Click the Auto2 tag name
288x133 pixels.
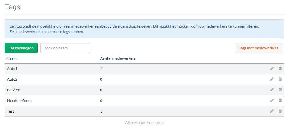pos(13,79)
